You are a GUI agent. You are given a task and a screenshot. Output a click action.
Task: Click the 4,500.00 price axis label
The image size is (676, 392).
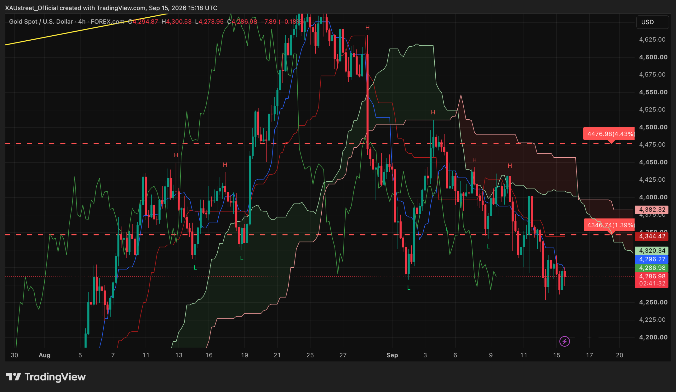pos(653,127)
